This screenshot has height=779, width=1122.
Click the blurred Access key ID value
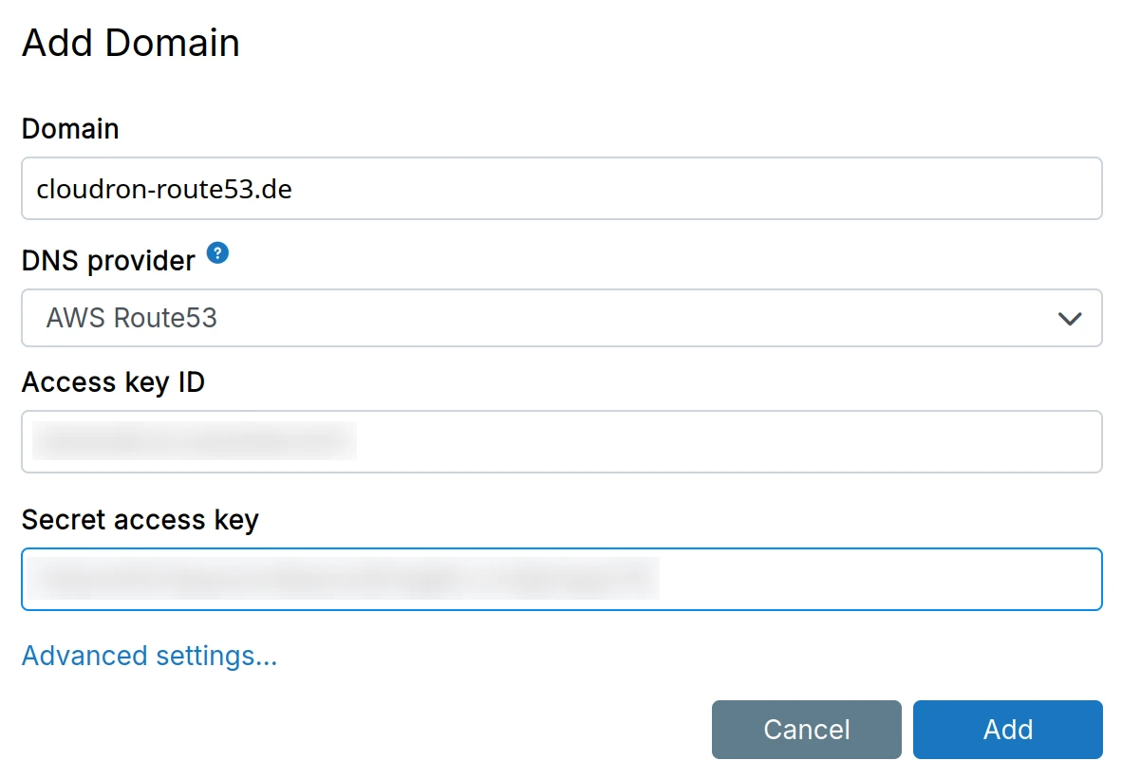(195, 441)
